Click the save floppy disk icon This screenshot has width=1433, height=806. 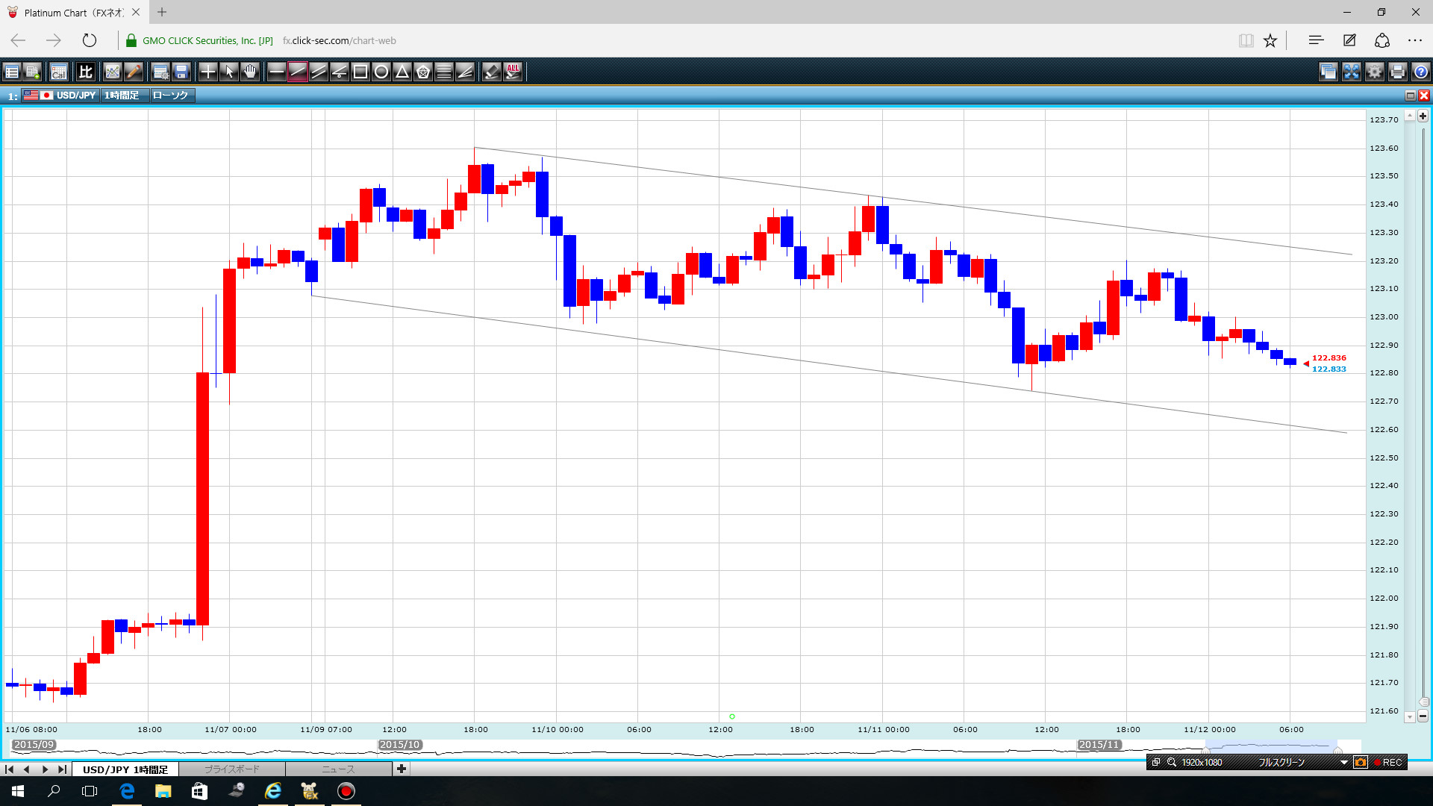click(x=181, y=72)
